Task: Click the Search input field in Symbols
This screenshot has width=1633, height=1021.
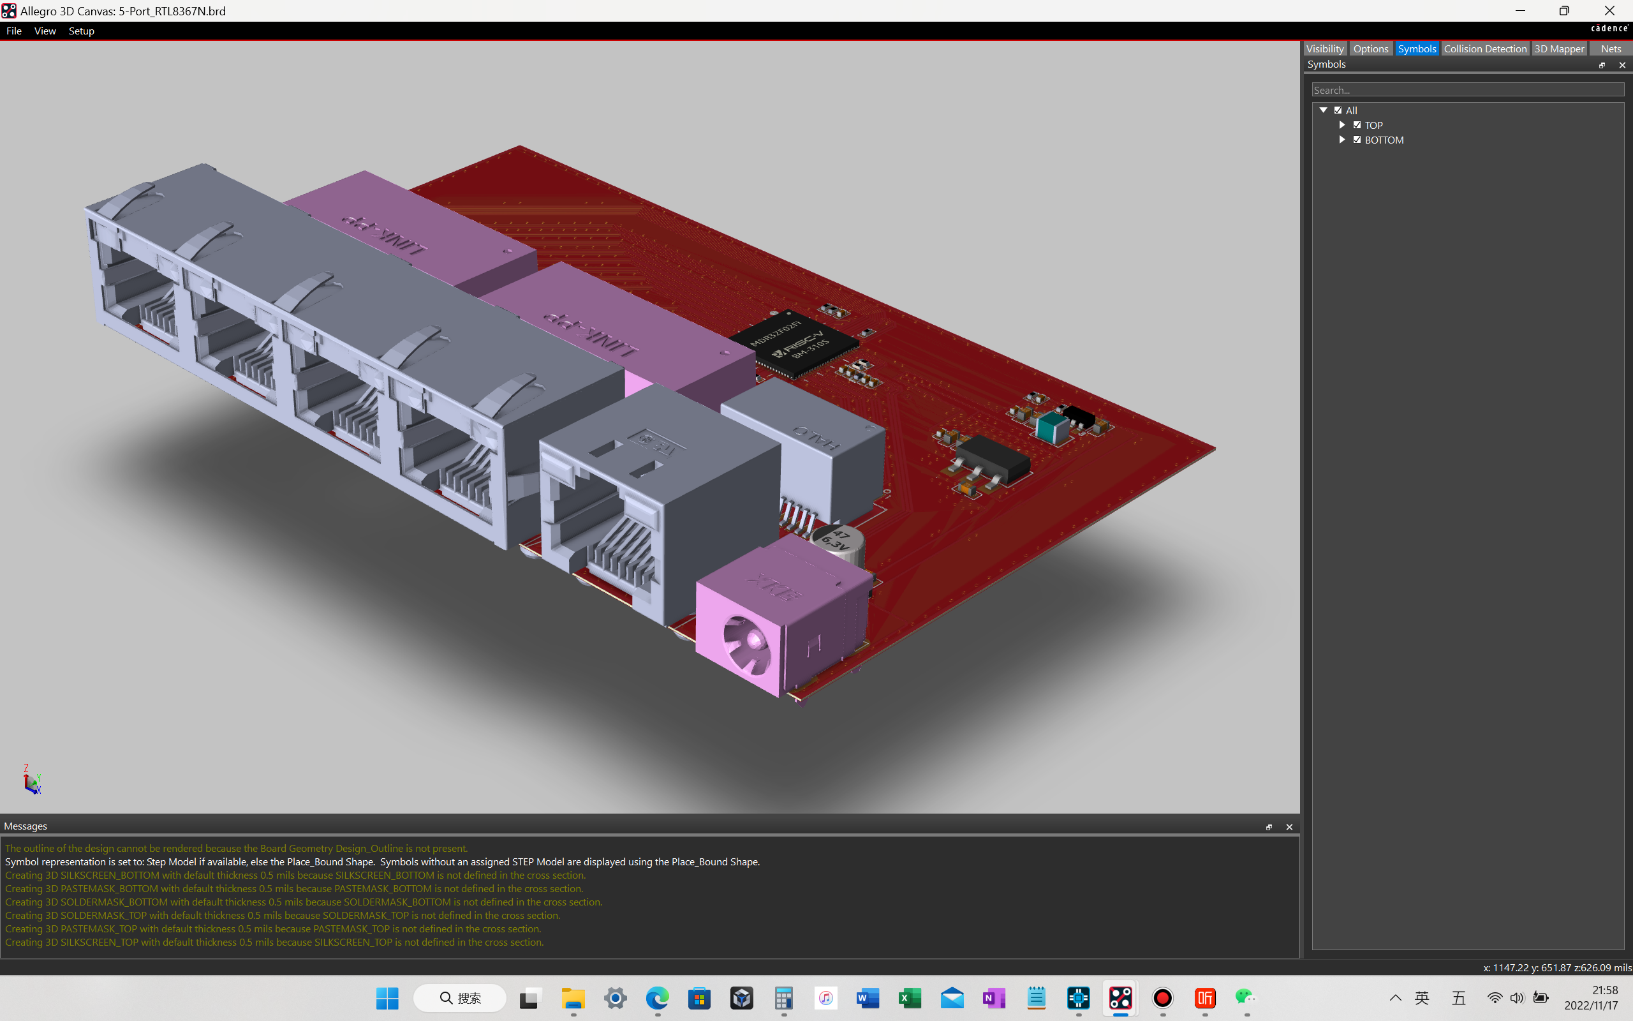Action: tap(1468, 89)
